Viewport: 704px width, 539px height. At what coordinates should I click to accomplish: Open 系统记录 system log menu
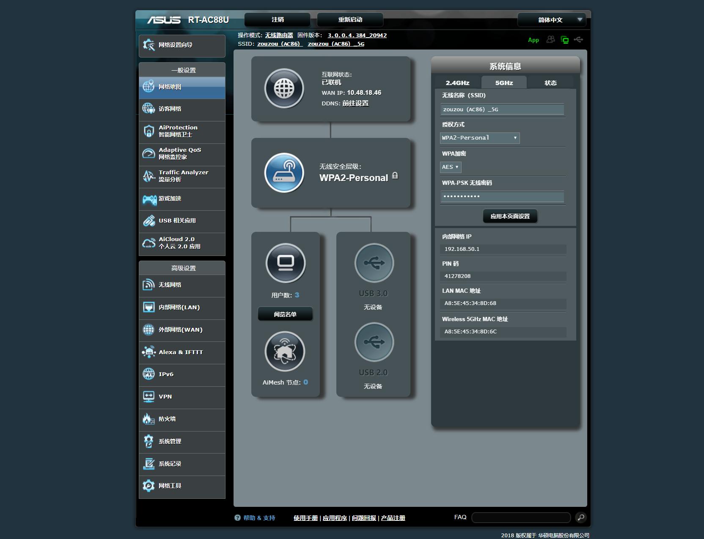tap(182, 464)
